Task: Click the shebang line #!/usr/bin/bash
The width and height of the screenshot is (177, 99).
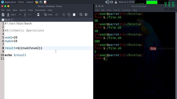Action: [x=18, y=24]
